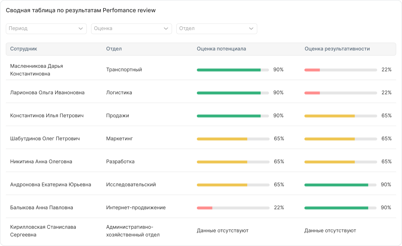Select employee Масленникова Дарья Константиновна
402x246 pixels.
pyautogui.click(x=36, y=70)
